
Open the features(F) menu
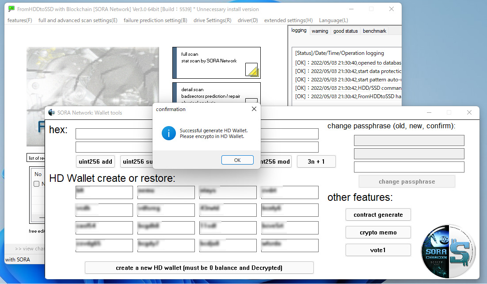tap(20, 20)
